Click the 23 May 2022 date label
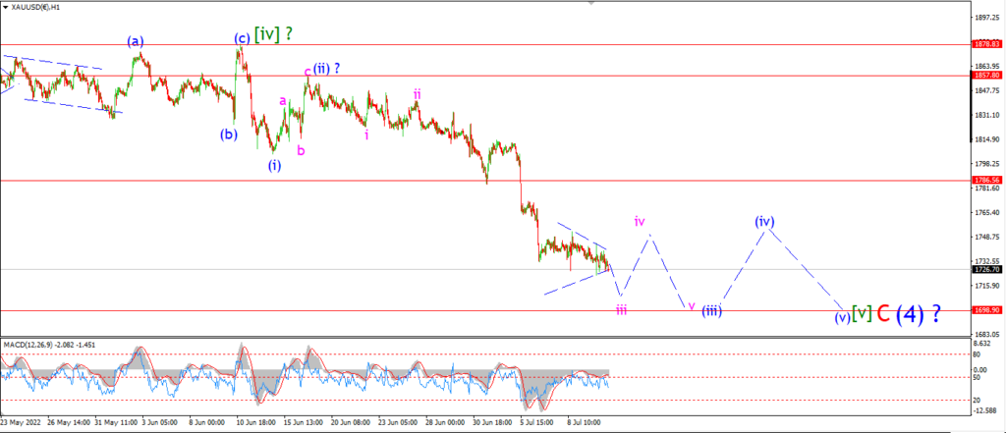The width and height of the screenshot is (1006, 433). pos(21,423)
